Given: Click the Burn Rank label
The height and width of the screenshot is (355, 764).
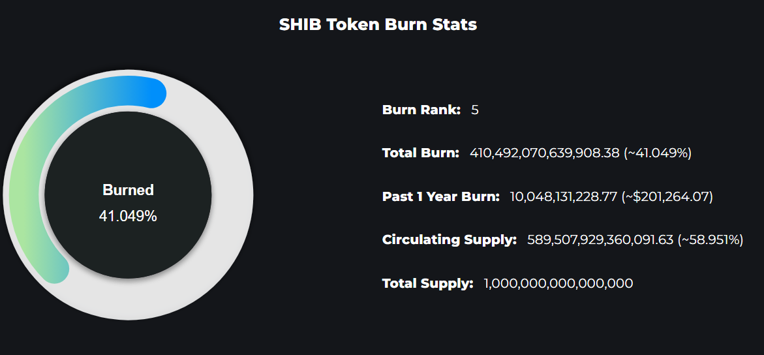Looking at the screenshot, I should pos(421,110).
